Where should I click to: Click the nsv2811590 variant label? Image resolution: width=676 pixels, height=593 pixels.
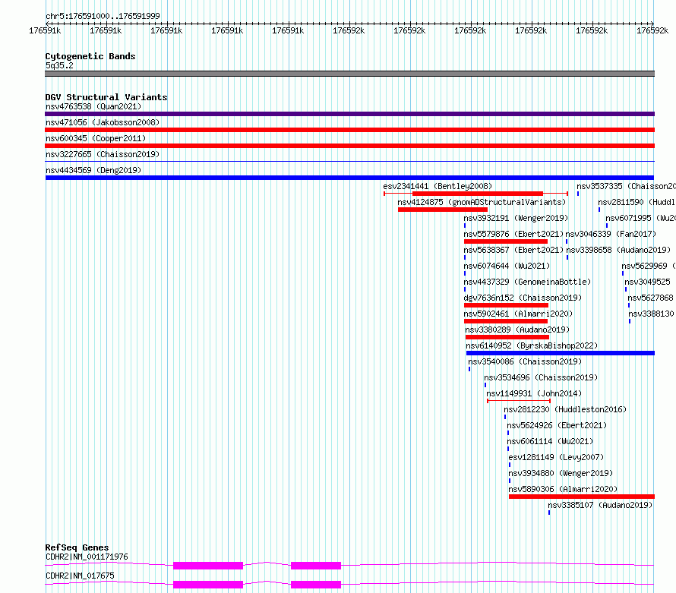tap(637, 202)
